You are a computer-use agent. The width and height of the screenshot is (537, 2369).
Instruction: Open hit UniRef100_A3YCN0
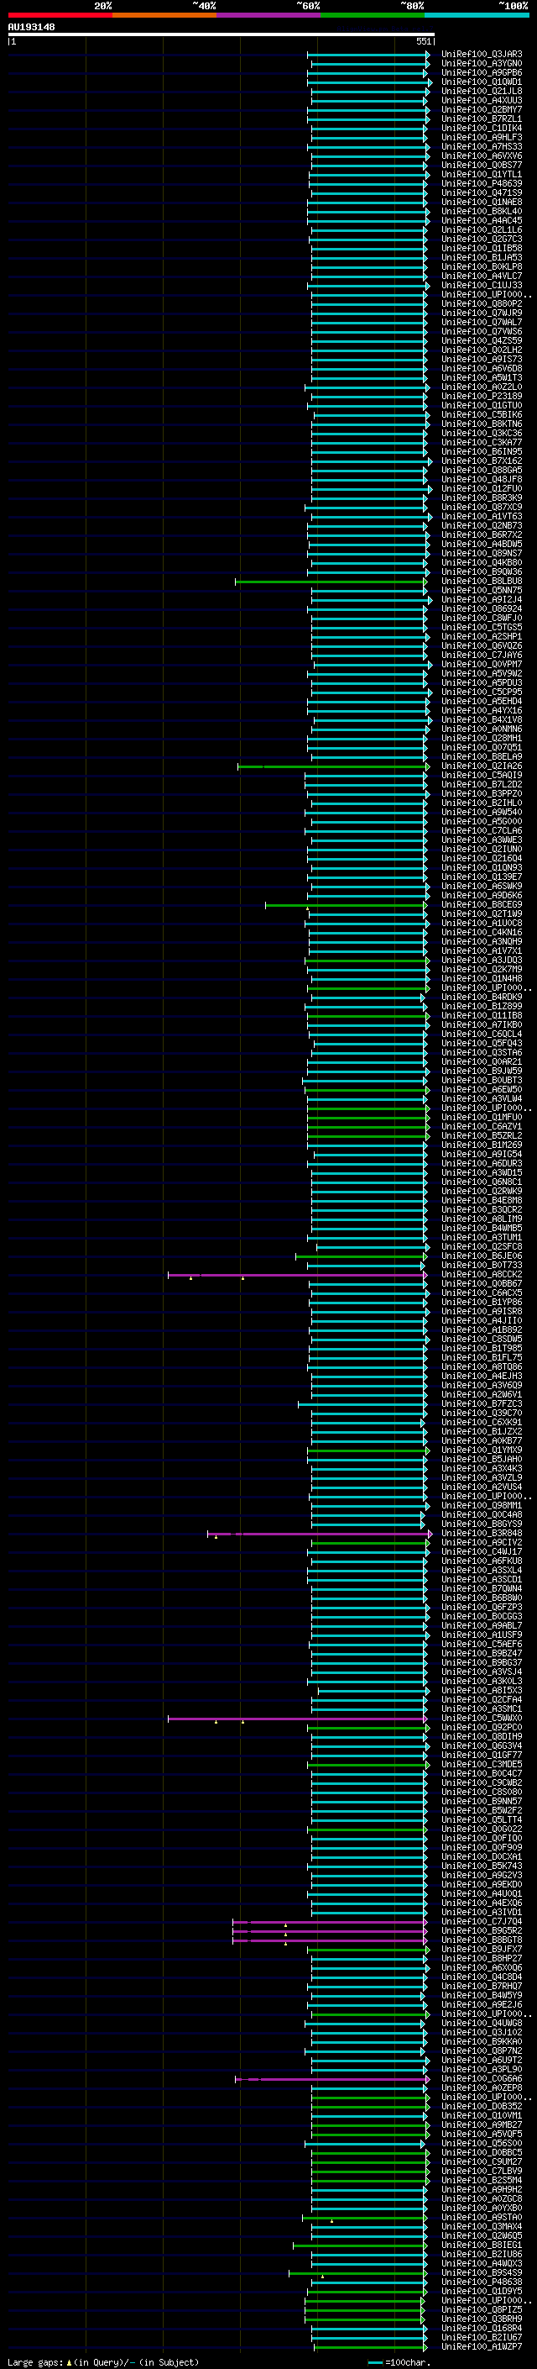[x=482, y=64]
